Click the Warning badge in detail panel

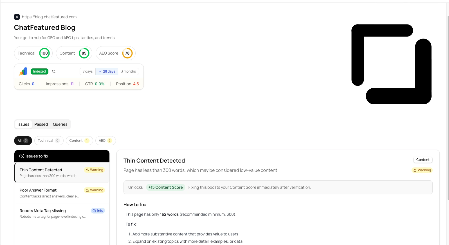pos(422,170)
